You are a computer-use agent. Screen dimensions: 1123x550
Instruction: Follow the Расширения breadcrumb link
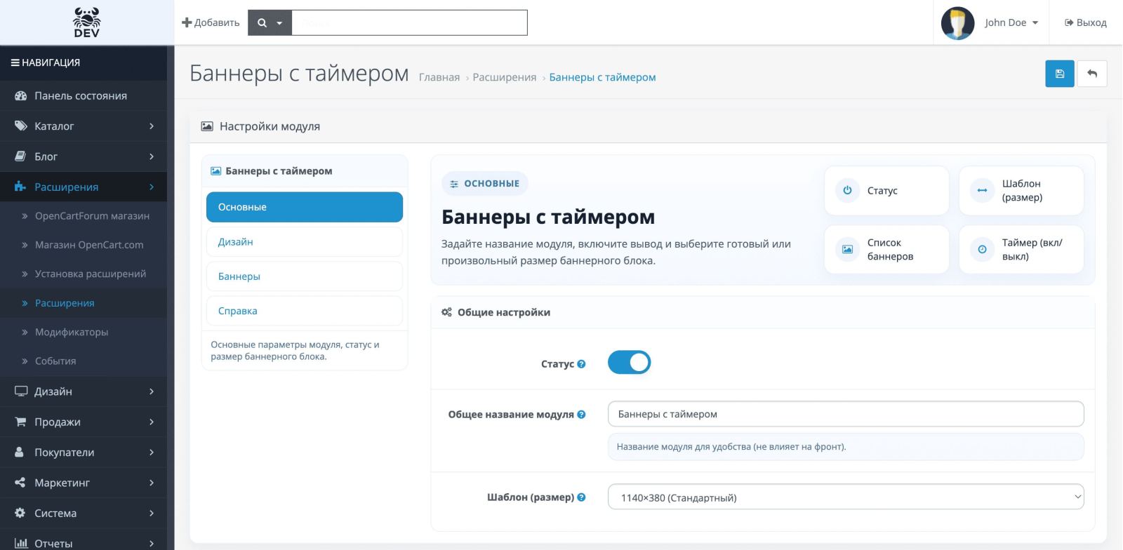[504, 77]
